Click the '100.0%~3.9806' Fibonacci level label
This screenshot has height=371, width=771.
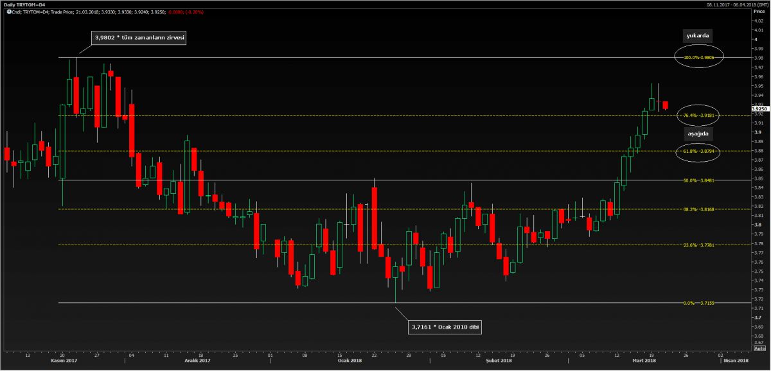700,58
